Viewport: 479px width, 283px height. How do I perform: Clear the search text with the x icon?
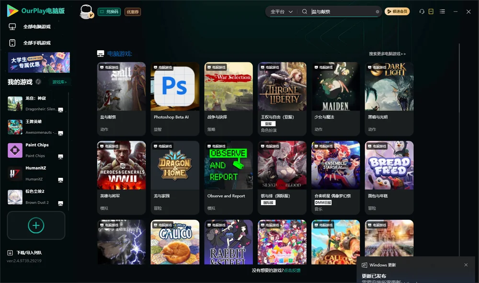click(377, 11)
